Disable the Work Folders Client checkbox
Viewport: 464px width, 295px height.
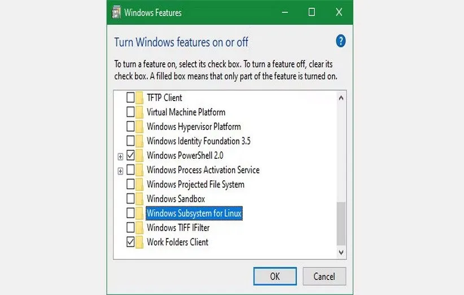point(130,242)
